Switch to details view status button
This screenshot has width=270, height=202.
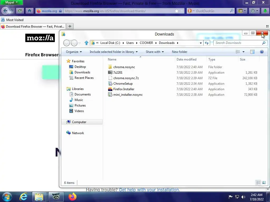[258, 183]
